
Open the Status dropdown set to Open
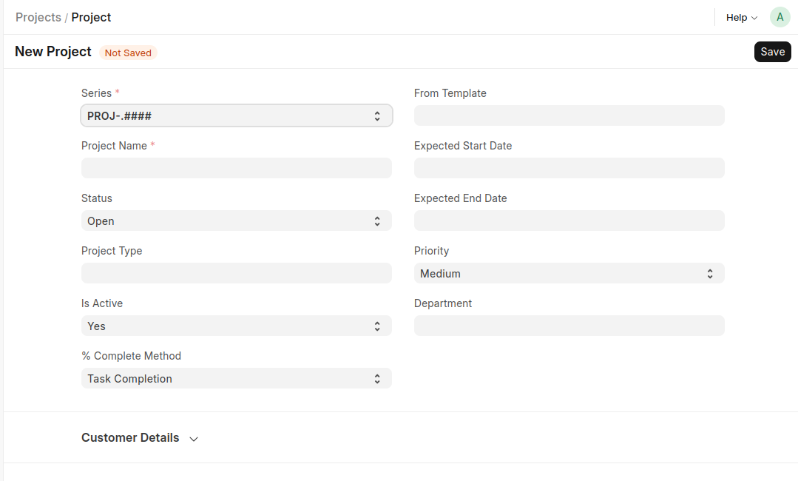click(236, 221)
